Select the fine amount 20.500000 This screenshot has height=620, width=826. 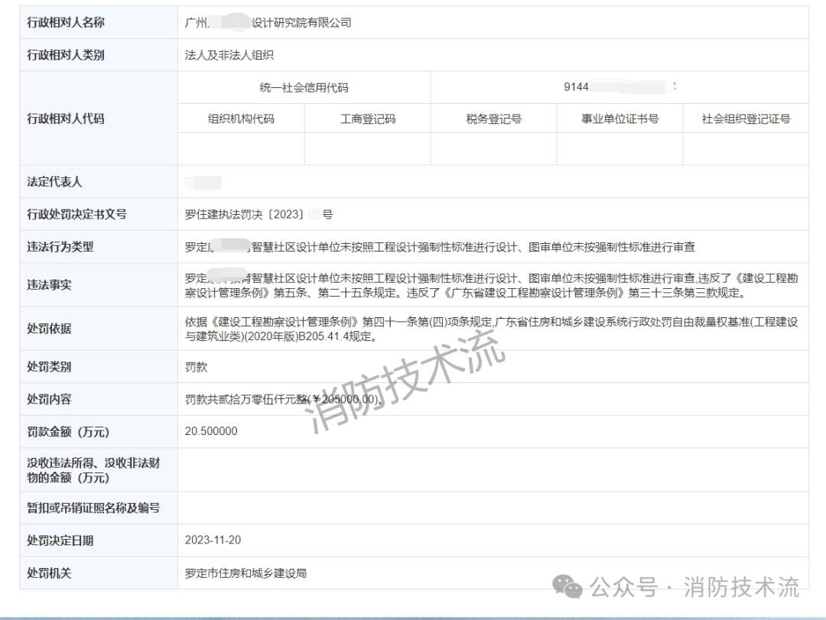click(x=211, y=431)
